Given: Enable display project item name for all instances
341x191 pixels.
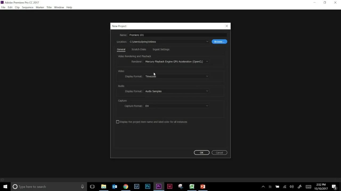Looking at the screenshot, I should (x=118, y=122).
